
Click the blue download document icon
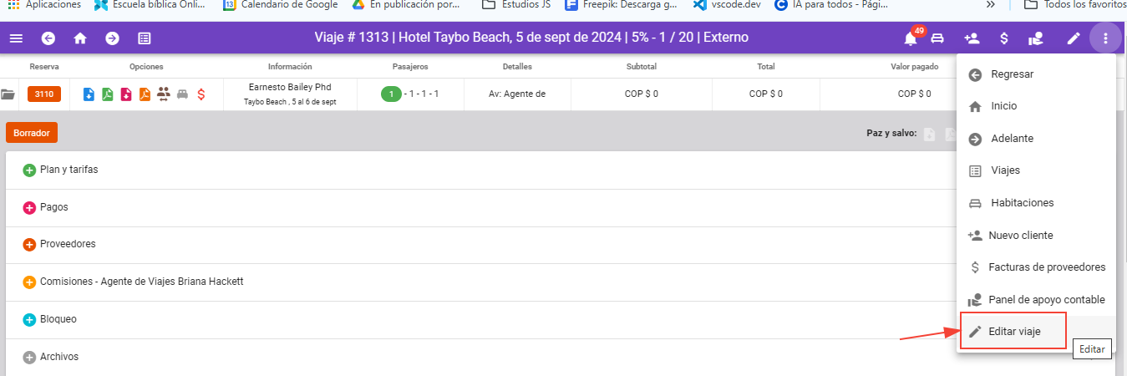pos(89,94)
